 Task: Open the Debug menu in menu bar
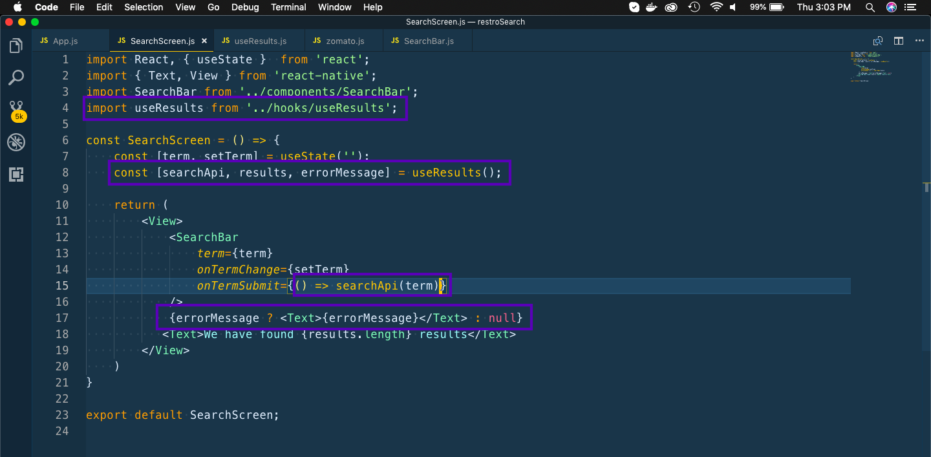point(245,7)
